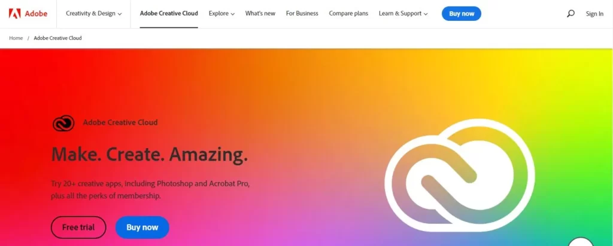Click the Adobe wordmark text
The image size is (613, 246).
(36, 14)
